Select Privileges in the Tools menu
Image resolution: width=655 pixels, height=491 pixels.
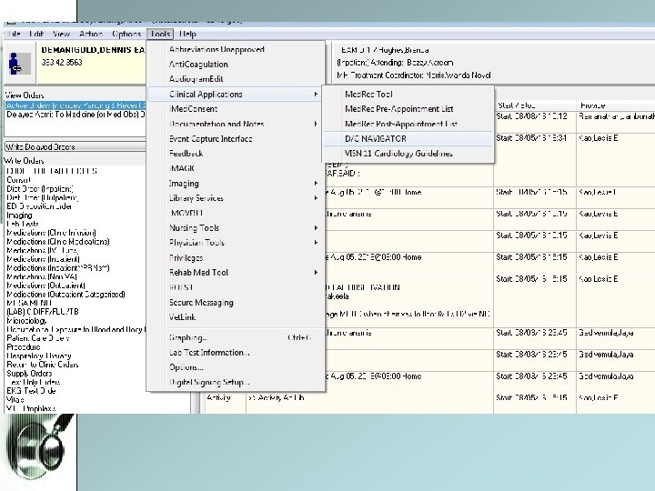pyautogui.click(x=236, y=257)
